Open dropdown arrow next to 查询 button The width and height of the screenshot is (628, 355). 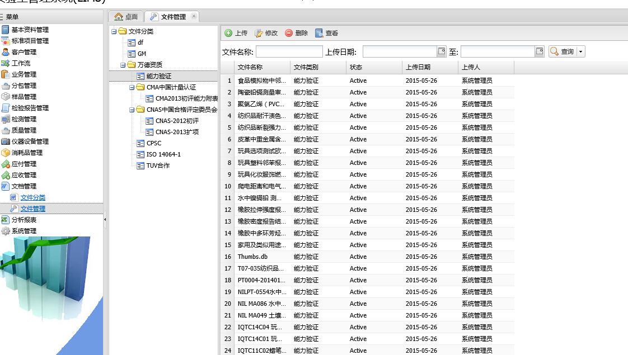pyautogui.click(x=580, y=51)
